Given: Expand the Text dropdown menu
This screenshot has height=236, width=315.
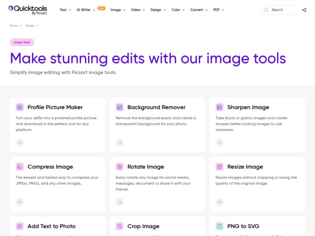Looking at the screenshot, I should click(x=65, y=10).
